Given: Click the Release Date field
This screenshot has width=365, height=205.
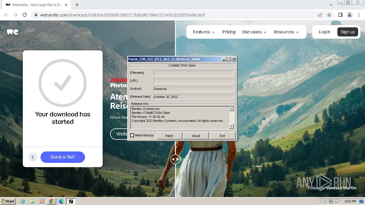Looking at the screenshot, I should [x=194, y=97].
